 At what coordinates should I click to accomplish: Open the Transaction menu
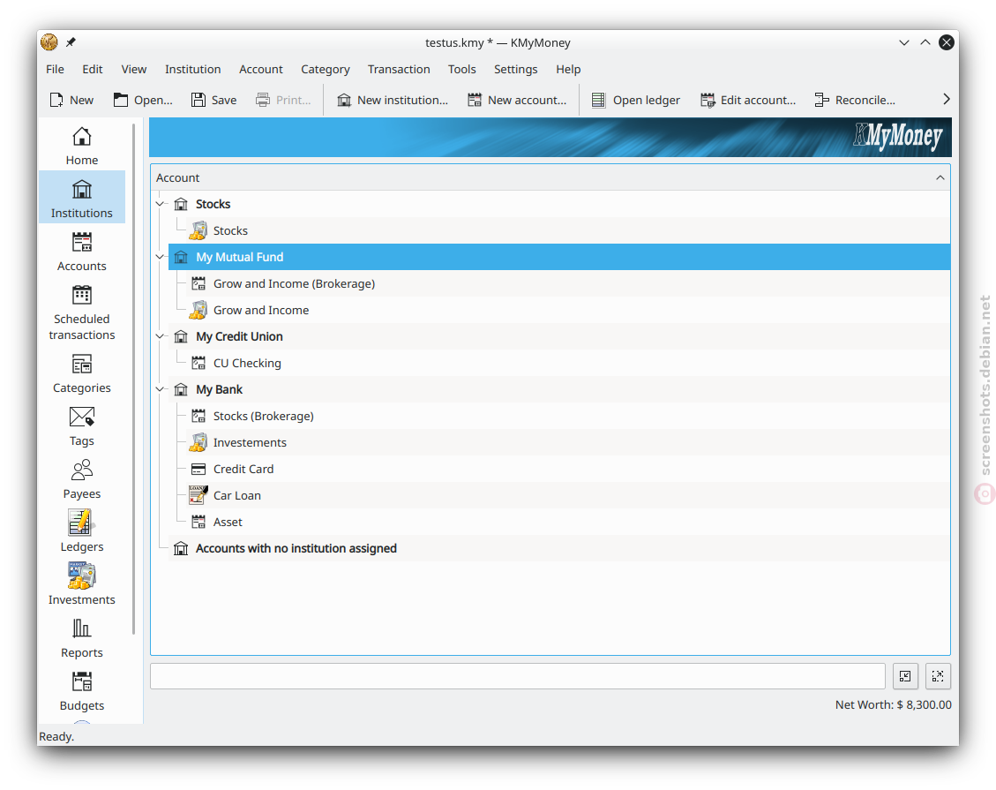click(x=399, y=69)
